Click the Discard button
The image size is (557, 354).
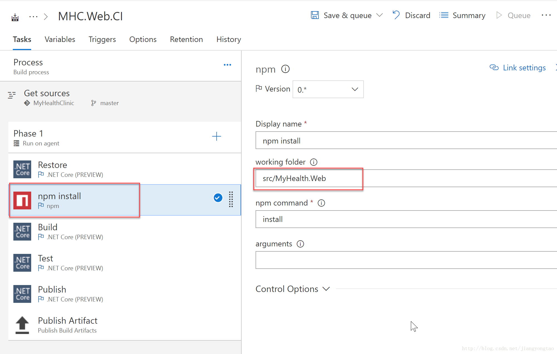(411, 15)
